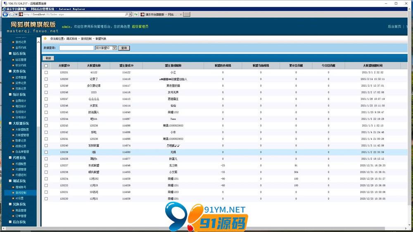This screenshot has height=232, width=413.
Task: Click the icon beside 分布统计 in sidebar
Action: 13,118
